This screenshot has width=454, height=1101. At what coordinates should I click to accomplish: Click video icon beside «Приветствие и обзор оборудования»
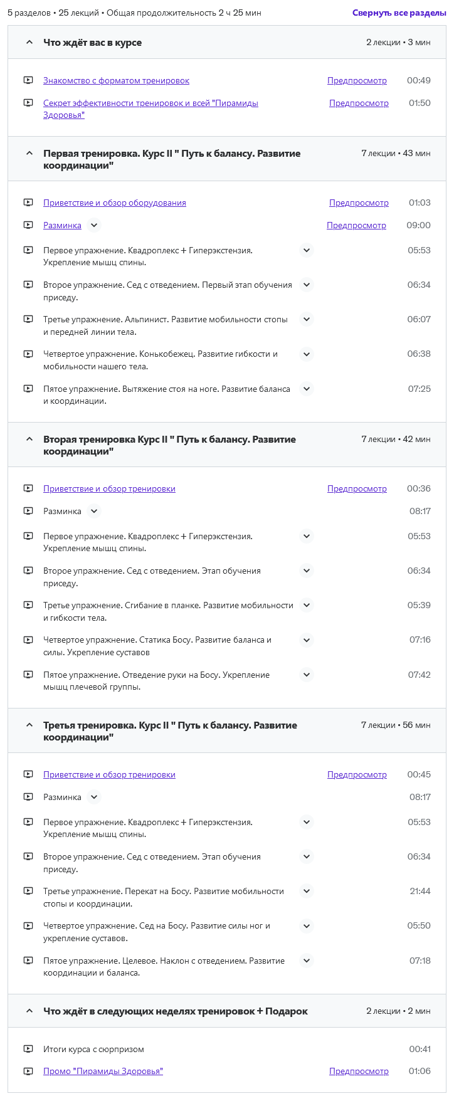(x=28, y=203)
